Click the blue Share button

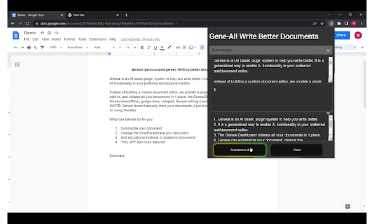(341, 35)
